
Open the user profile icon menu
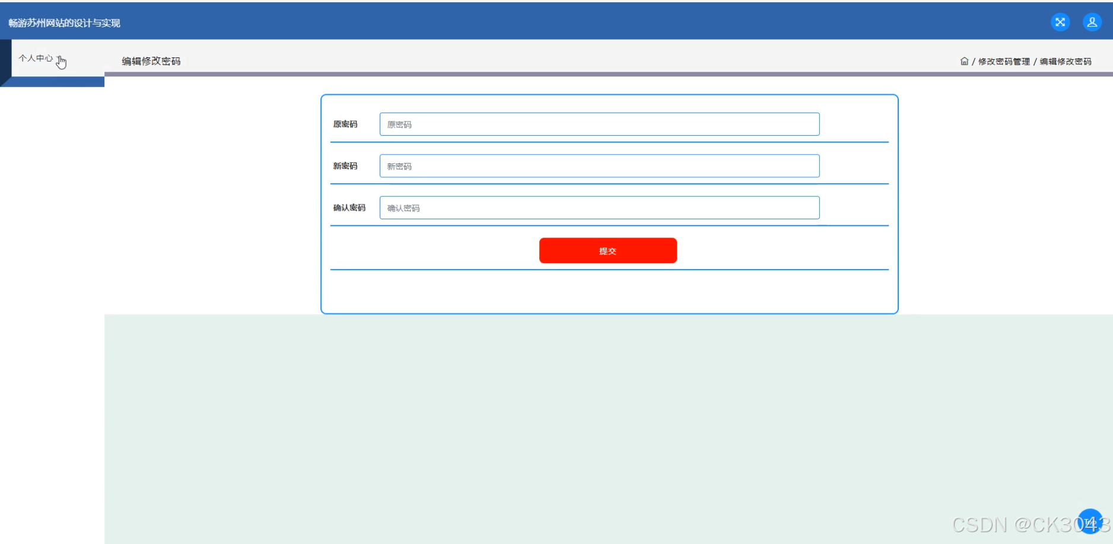click(x=1092, y=23)
